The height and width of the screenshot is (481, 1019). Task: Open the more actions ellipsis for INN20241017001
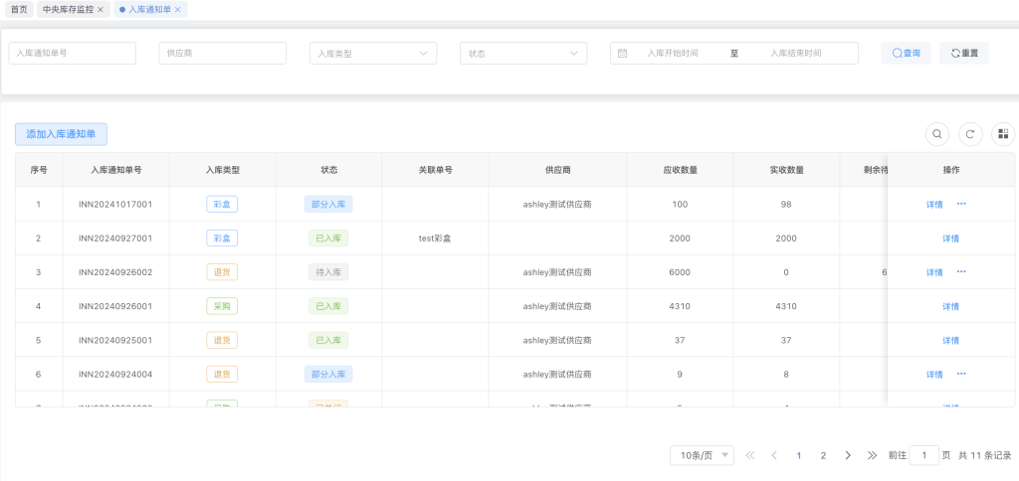961,204
